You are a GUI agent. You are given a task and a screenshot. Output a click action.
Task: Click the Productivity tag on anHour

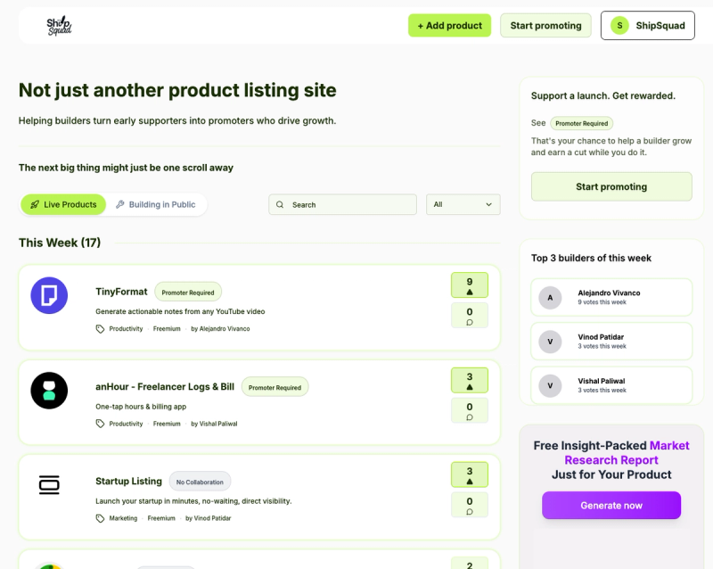(126, 424)
